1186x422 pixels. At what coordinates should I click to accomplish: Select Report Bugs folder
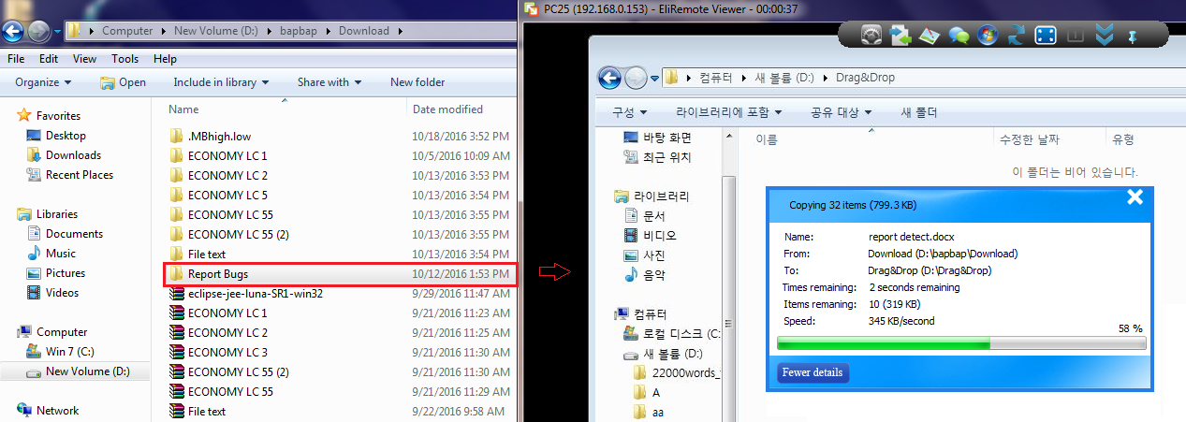[x=339, y=273]
